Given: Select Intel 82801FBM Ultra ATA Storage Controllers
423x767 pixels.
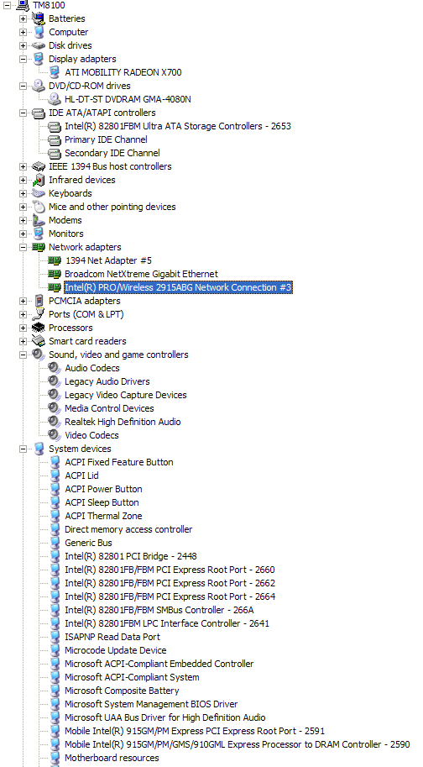Looking at the screenshot, I should point(178,126).
